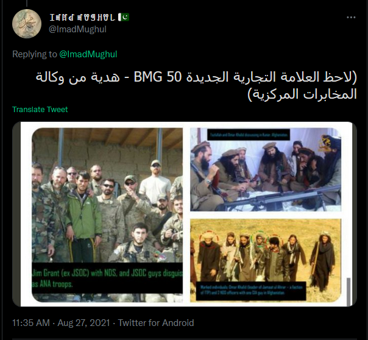Open the gray @ImadMughul handle under the name
368x340 pixels.
77,29
